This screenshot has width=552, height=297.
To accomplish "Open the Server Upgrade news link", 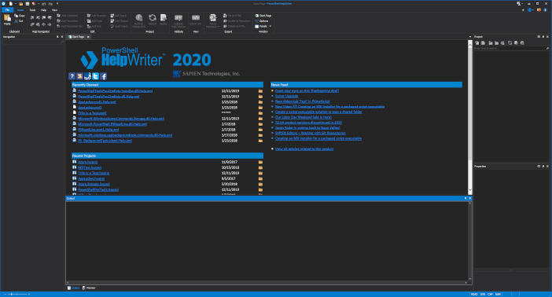I will coord(286,96).
